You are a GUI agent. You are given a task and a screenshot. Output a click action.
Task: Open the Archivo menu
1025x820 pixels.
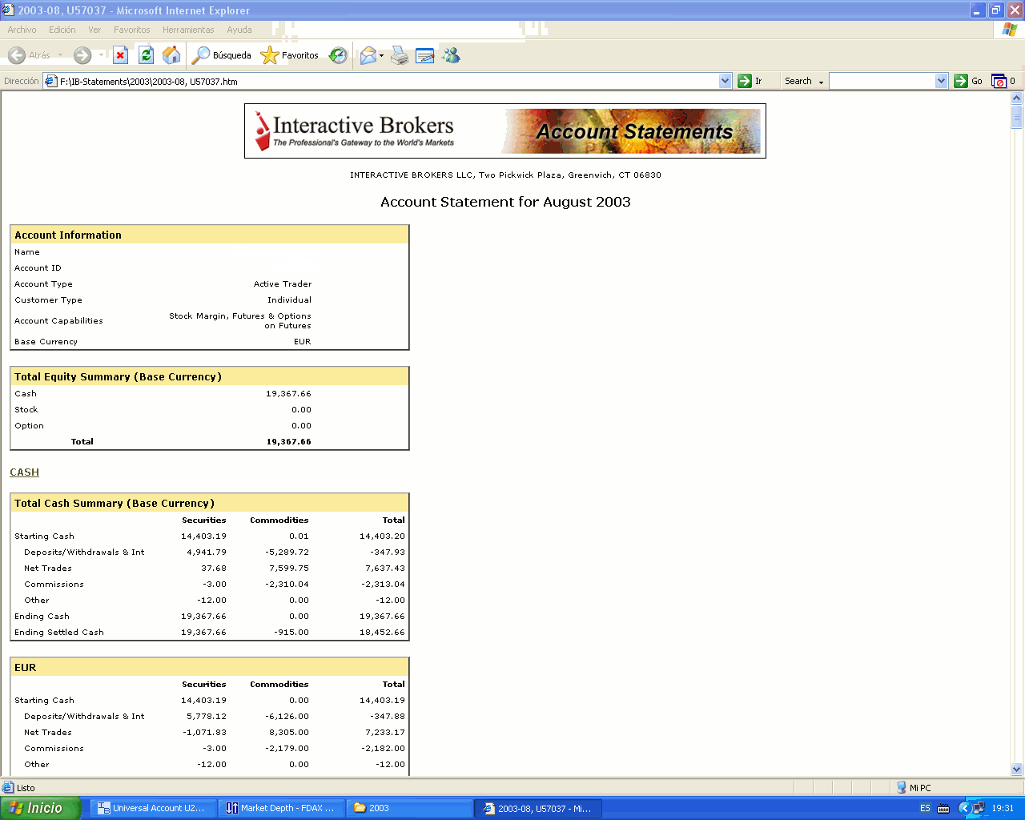click(22, 30)
